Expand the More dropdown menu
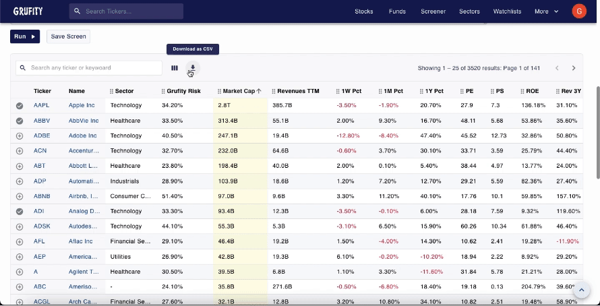 (546, 11)
